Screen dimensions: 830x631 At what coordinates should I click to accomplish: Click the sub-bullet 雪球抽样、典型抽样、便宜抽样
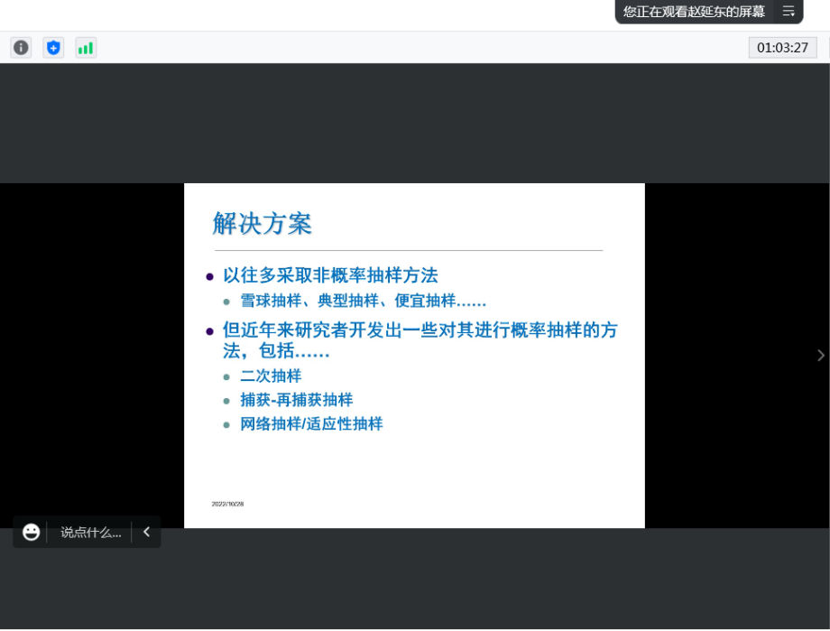click(363, 301)
